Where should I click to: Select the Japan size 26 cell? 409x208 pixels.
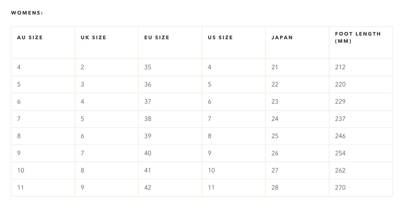coord(275,153)
